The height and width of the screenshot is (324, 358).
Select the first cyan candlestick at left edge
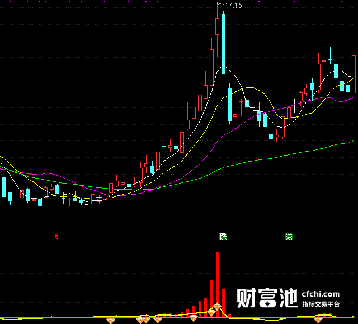(4, 186)
